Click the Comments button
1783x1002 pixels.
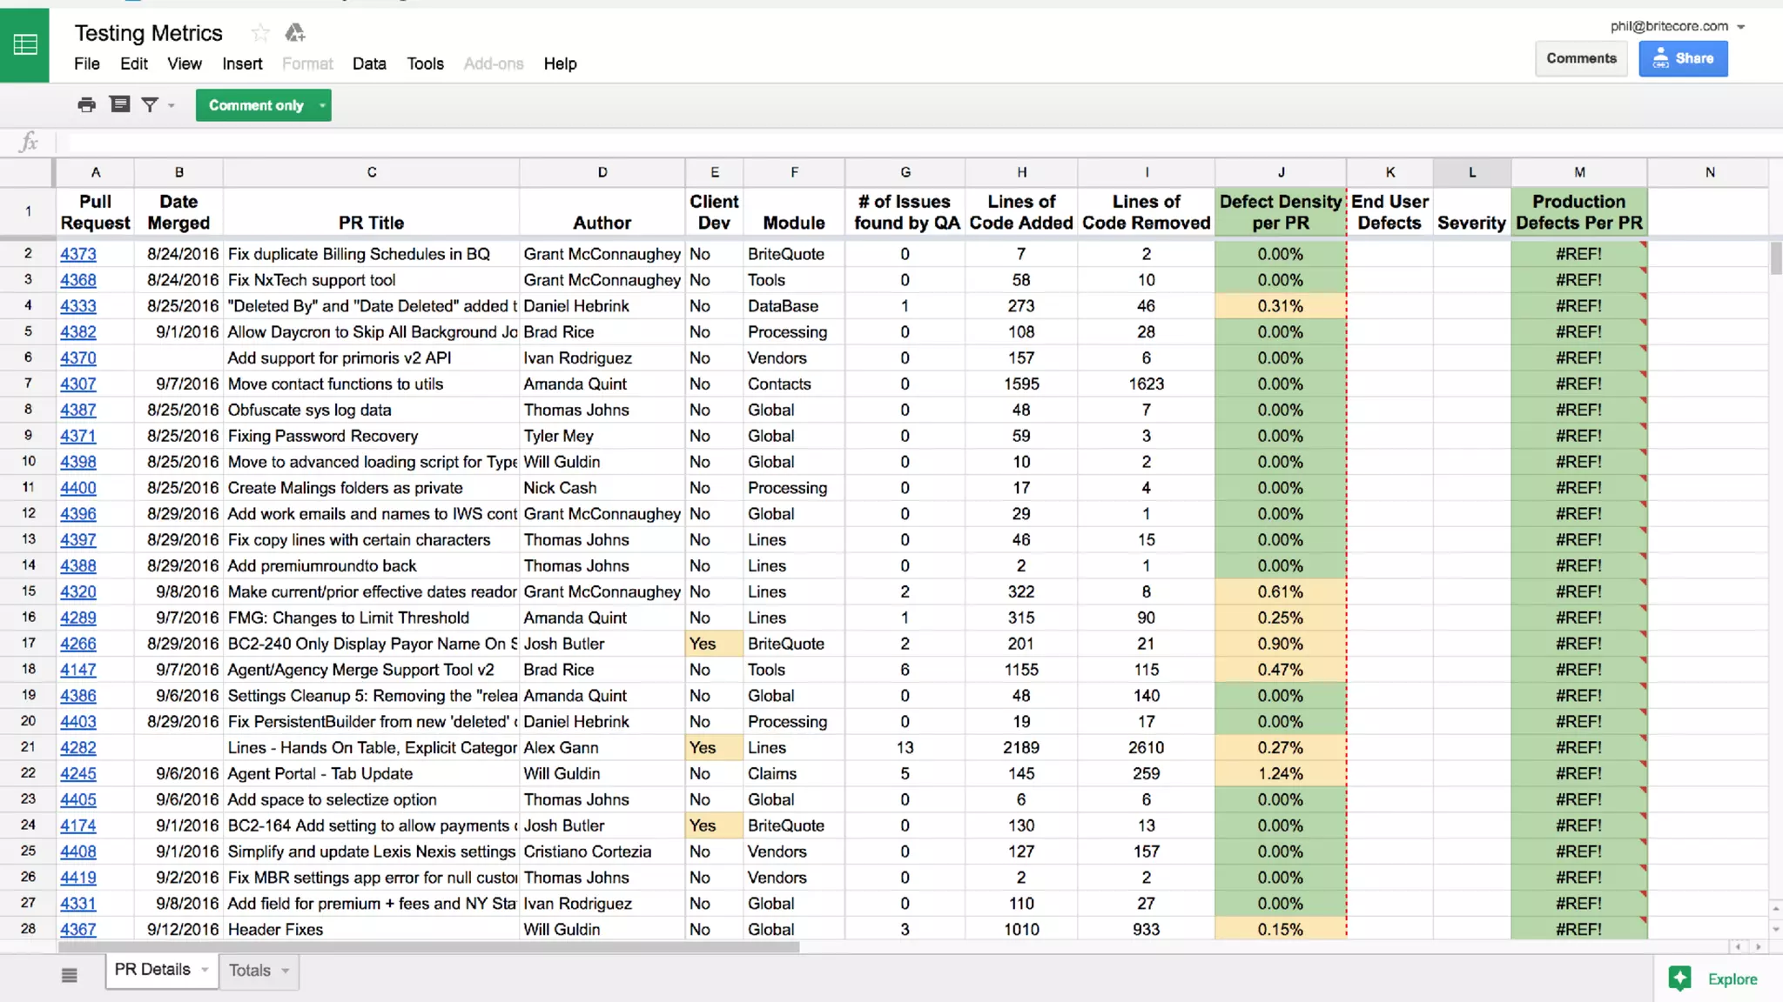1581,58
